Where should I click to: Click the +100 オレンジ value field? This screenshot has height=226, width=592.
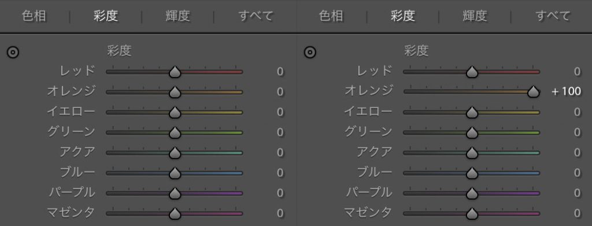click(567, 92)
